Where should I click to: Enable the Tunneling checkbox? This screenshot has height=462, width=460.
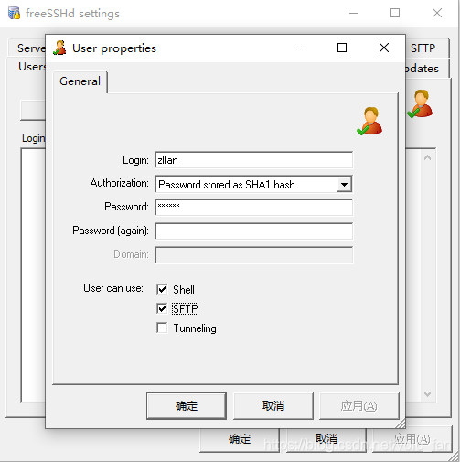tap(162, 328)
